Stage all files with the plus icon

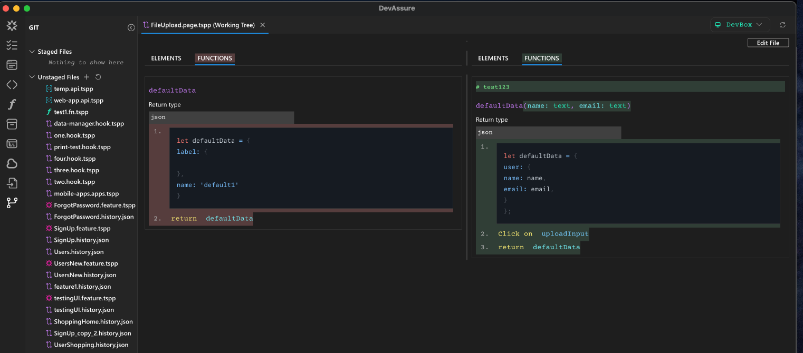click(x=87, y=77)
